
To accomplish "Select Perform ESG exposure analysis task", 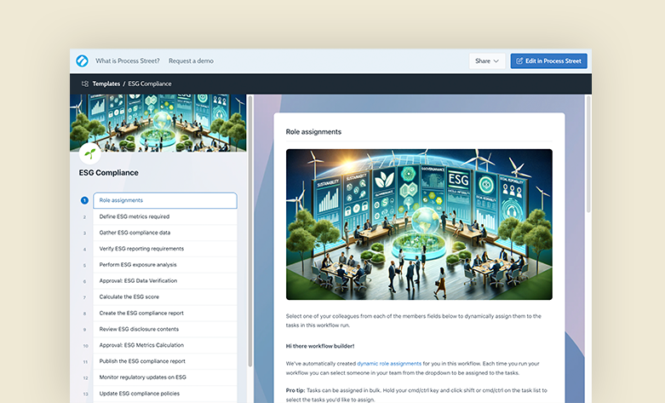I will (x=165, y=265).
